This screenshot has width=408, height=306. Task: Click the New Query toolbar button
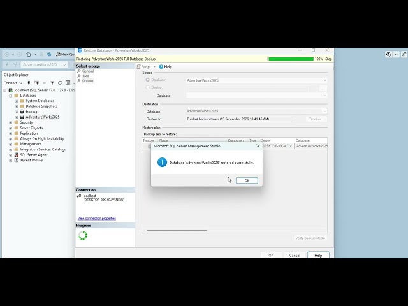tap(66, 54)
